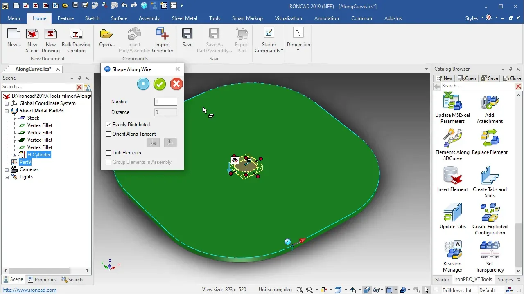Open Starter Commands dropdown arrow
The height and width of the screenshot is (294, 524).
(282, 51)
